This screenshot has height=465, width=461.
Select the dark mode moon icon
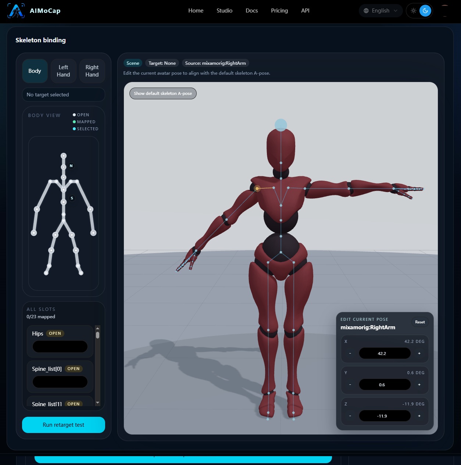click(x=425, y=11)
